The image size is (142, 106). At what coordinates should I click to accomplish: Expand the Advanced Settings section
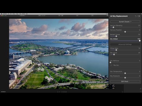click(x=125, y=44)
